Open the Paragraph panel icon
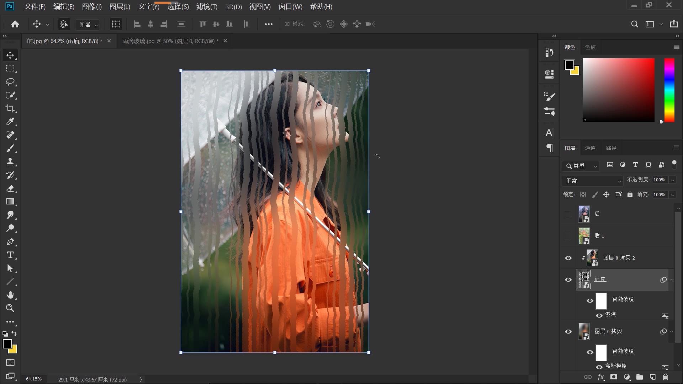Image resolution: width=683 pixels, height=384 pixels. point(549,148)
